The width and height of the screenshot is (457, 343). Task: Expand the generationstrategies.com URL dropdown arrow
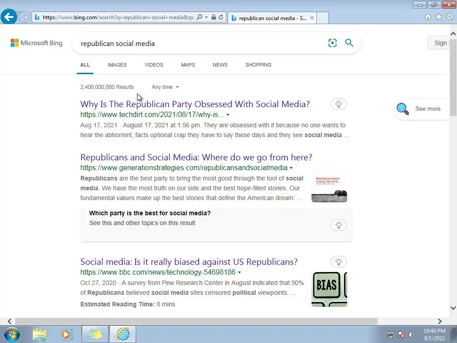pos(291,168)
